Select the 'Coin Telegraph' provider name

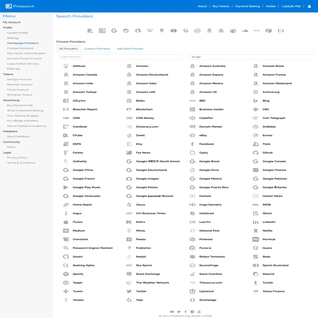click(274, 118)
